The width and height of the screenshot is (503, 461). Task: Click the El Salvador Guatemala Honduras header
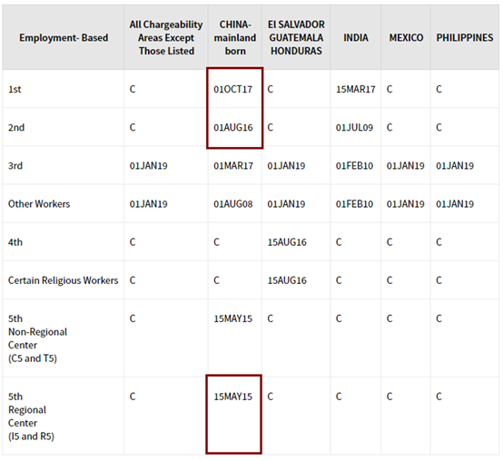coord(296,37)
